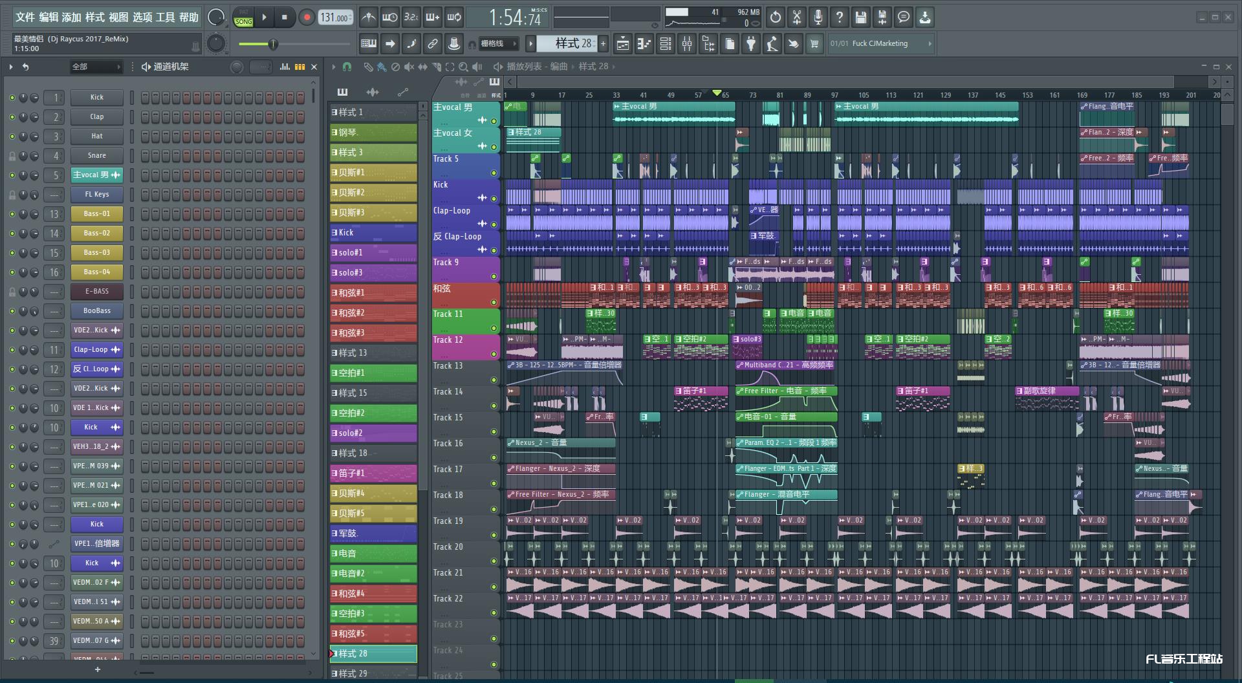1242x683 pixels.
Task: Open the playlist options menu arrow
Action: (x=334, y=67)
